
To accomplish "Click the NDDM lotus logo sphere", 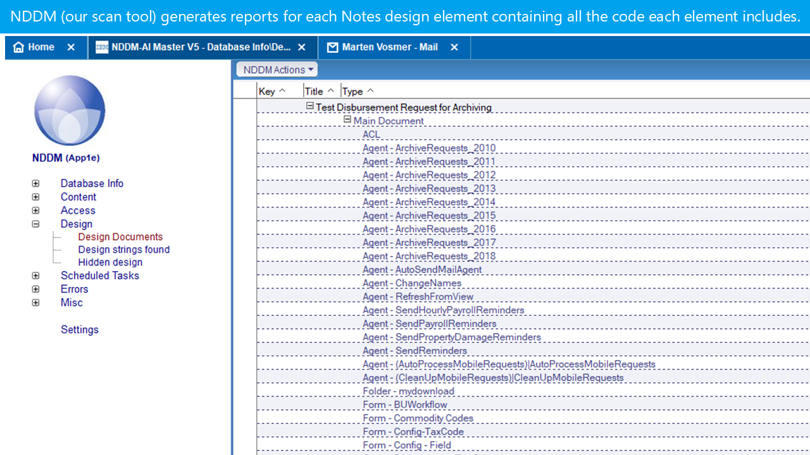I will tap(70, 111).
